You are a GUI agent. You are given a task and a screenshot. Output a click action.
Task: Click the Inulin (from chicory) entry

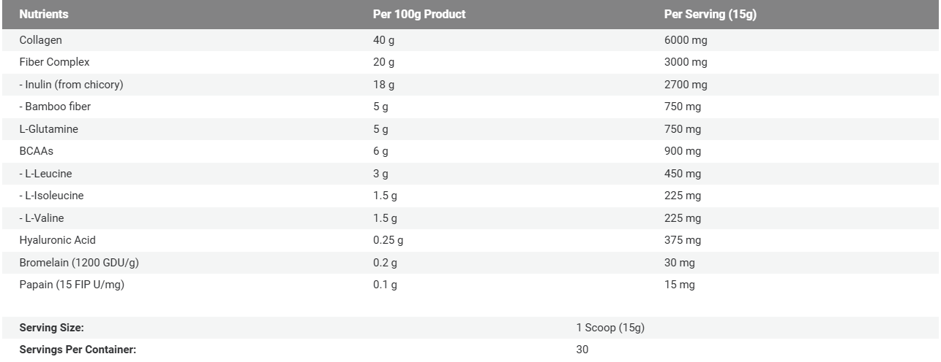click(x=71, y=85)
